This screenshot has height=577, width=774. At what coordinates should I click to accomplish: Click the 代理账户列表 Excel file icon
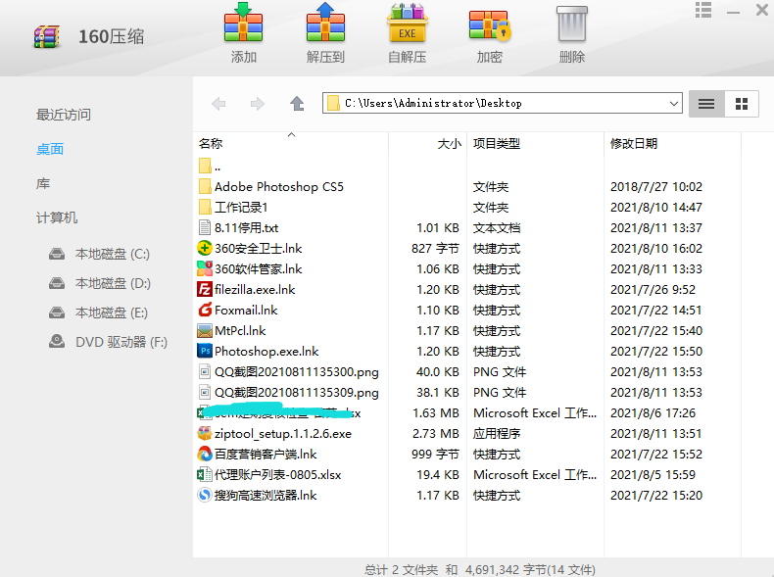(205, 474)
